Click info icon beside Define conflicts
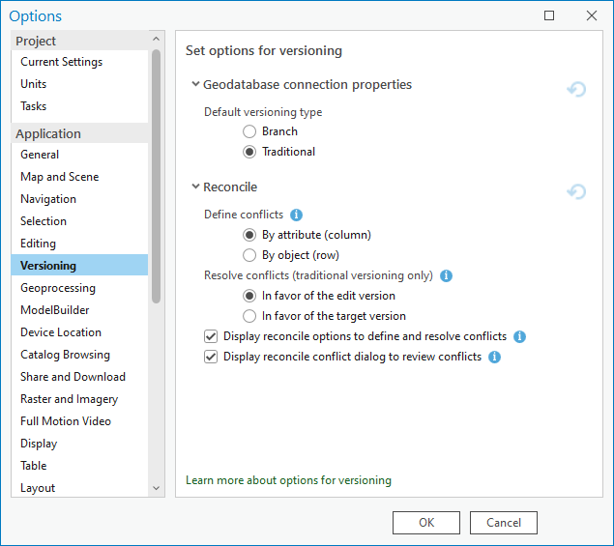Viewport: 614px width, 546px height. tap(297, 215)
